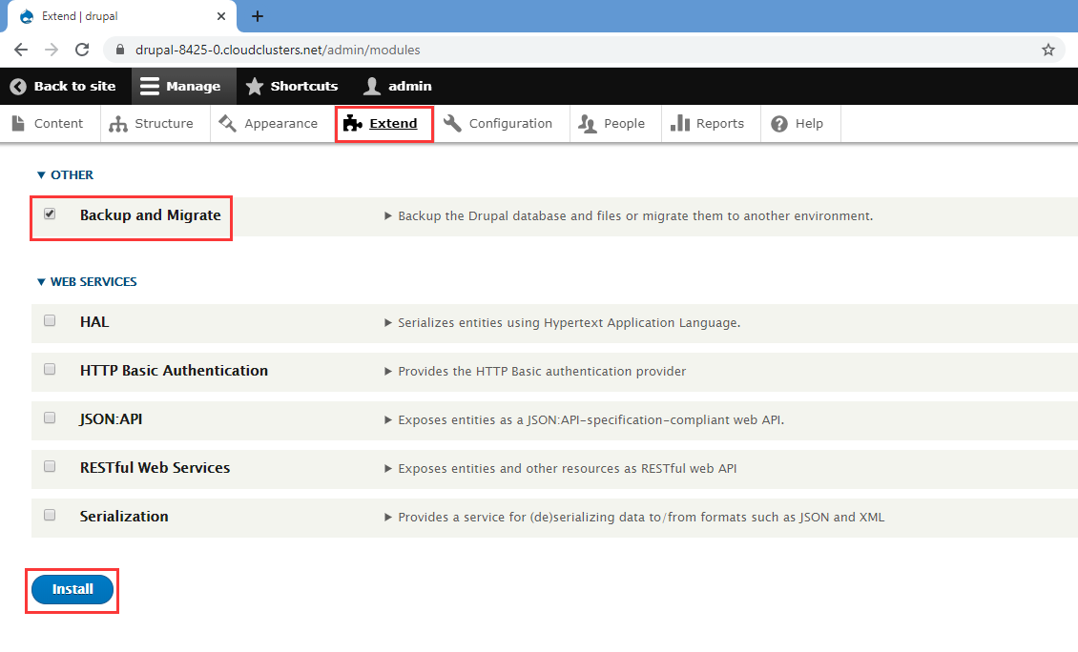The image size is (1078, 652).
Task: Click the Appearance brush icon
Action: pos(227,124)
